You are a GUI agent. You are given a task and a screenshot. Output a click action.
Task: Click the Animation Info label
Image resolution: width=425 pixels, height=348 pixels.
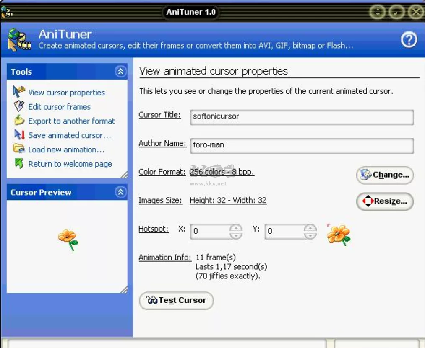click(x=165, y=258)
